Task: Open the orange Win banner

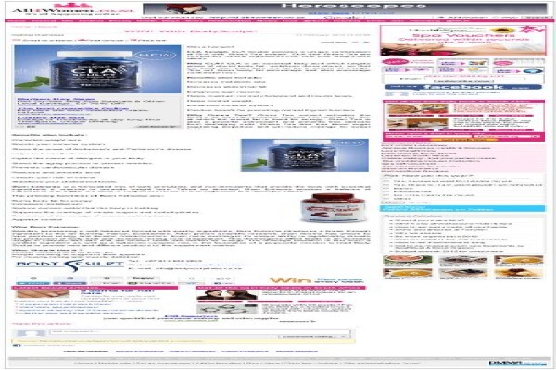Action: coord(317,280)
